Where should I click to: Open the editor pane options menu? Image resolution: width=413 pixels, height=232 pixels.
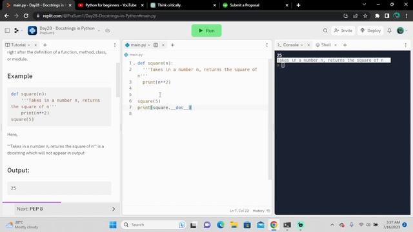pos(267,45)
